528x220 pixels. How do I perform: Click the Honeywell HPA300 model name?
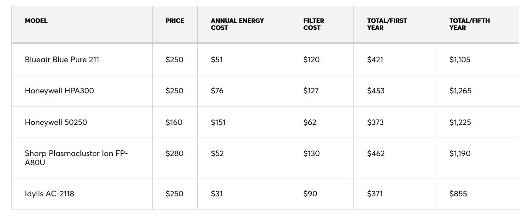pos(59,91)
